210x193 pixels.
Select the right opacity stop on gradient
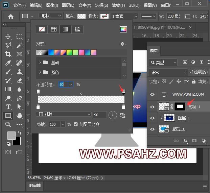click(124, 92)
